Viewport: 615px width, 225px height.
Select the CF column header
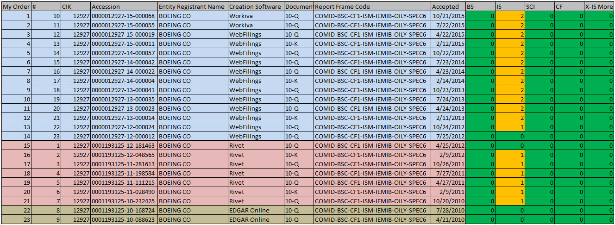[x=569, y=6]
